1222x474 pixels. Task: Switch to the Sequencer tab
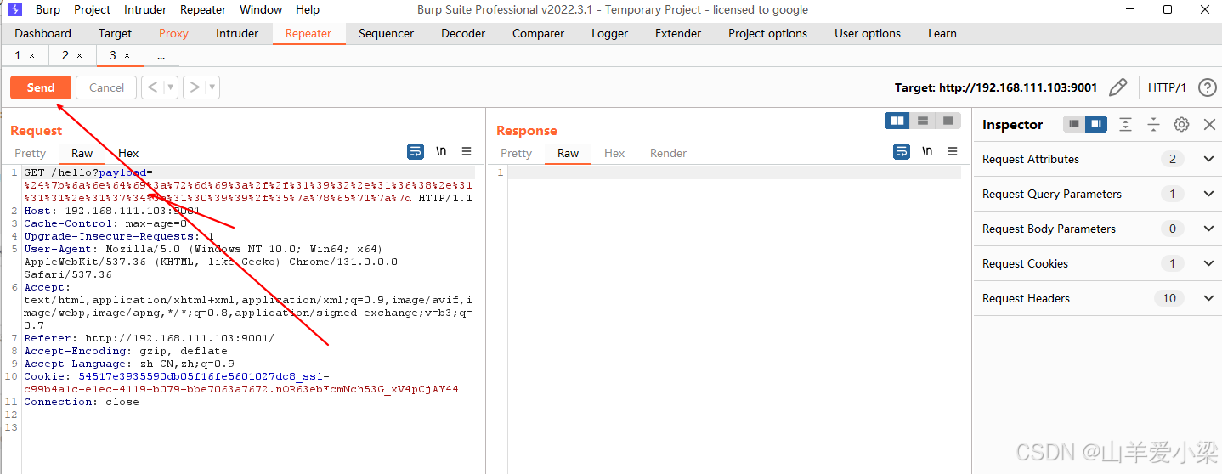(x=386, y=33)
